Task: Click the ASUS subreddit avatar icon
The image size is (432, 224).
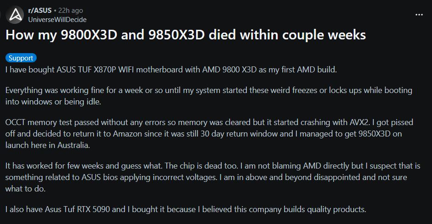Action: pos(16,15)
